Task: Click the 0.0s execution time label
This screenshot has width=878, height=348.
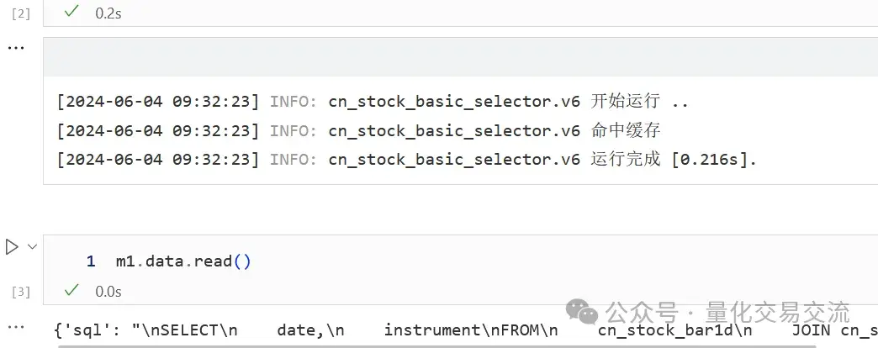Action: tap(108, 292)
